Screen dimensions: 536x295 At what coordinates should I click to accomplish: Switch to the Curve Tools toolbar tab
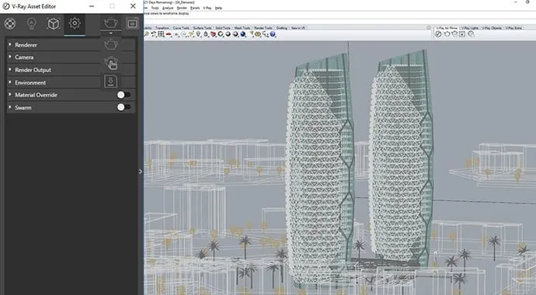[x=181, y=28]
